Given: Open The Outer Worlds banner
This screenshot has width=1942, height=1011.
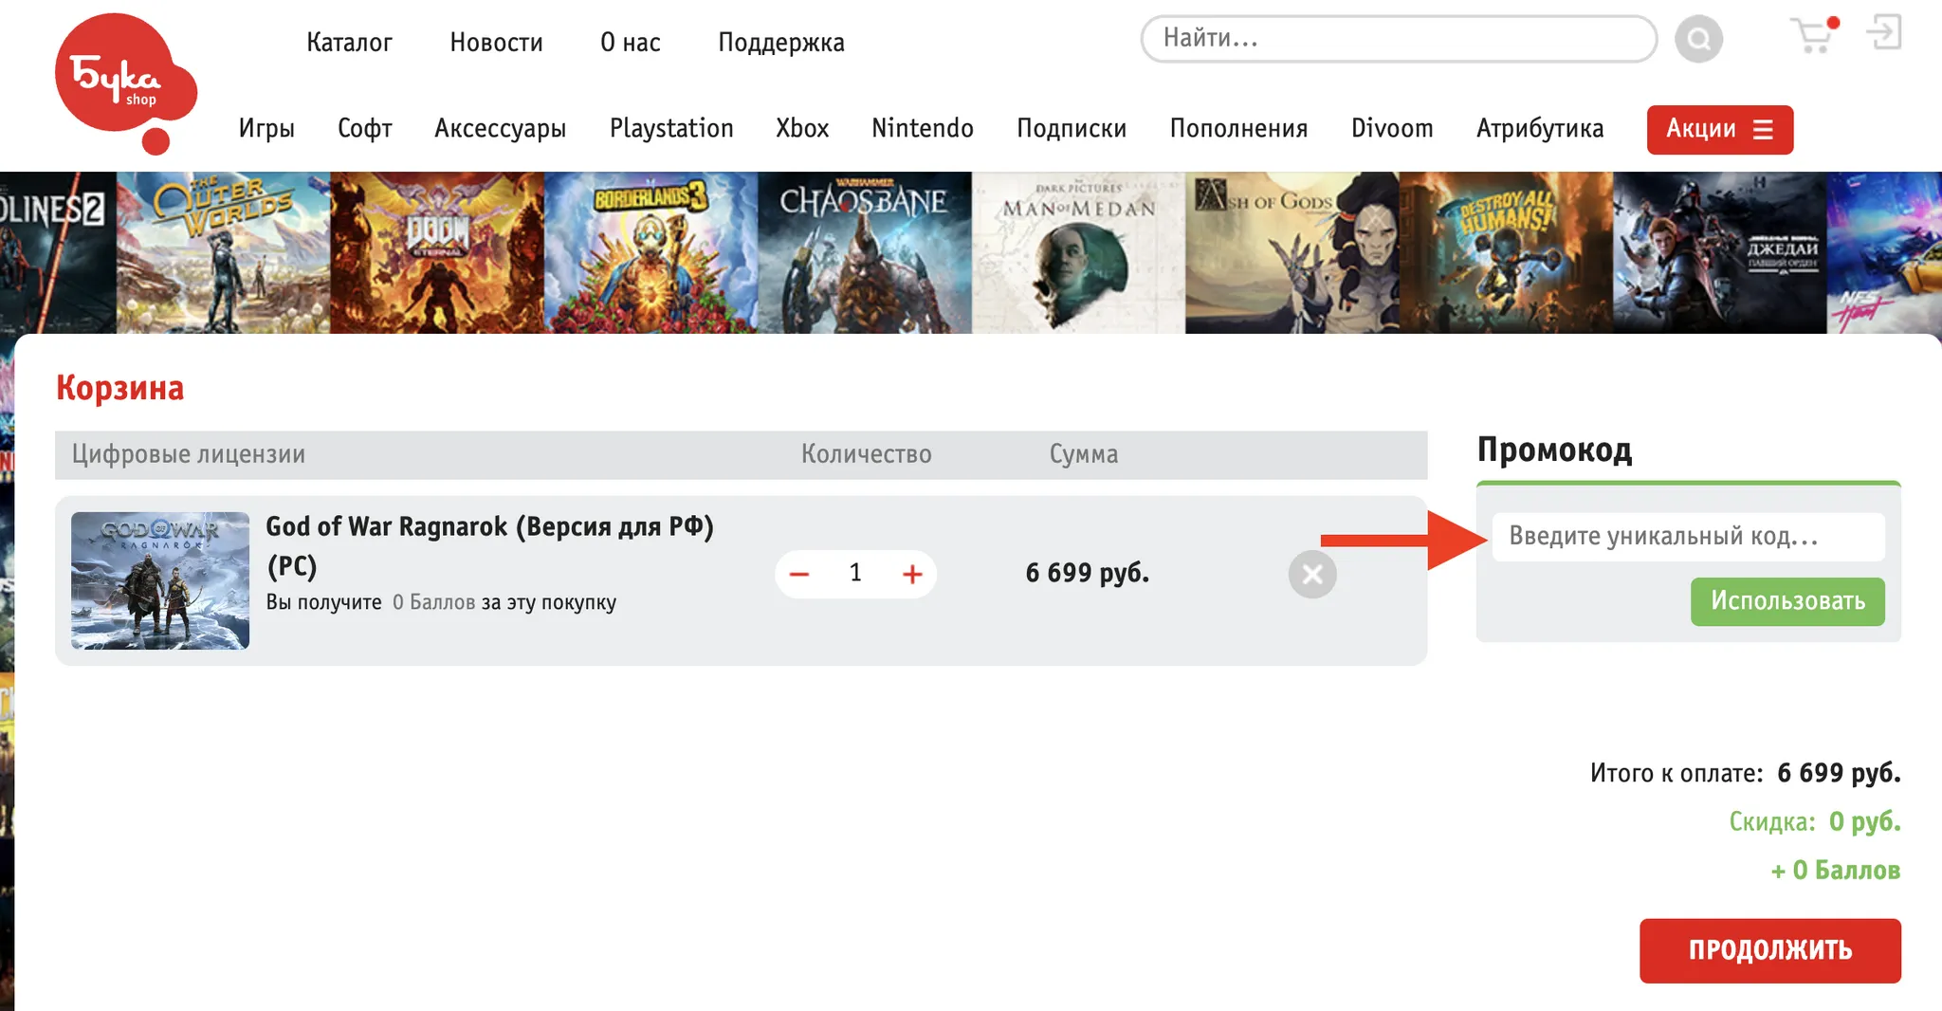Looking at the screenshot, I should click(223, 252).
